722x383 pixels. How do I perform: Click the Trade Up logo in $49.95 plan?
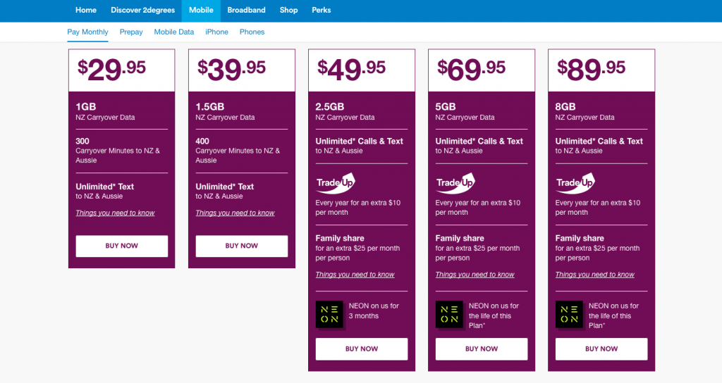pyautogui.click(x=336, y=183)
